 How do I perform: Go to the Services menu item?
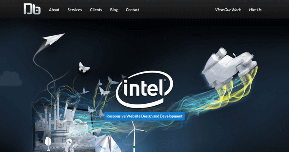point(75,10)
